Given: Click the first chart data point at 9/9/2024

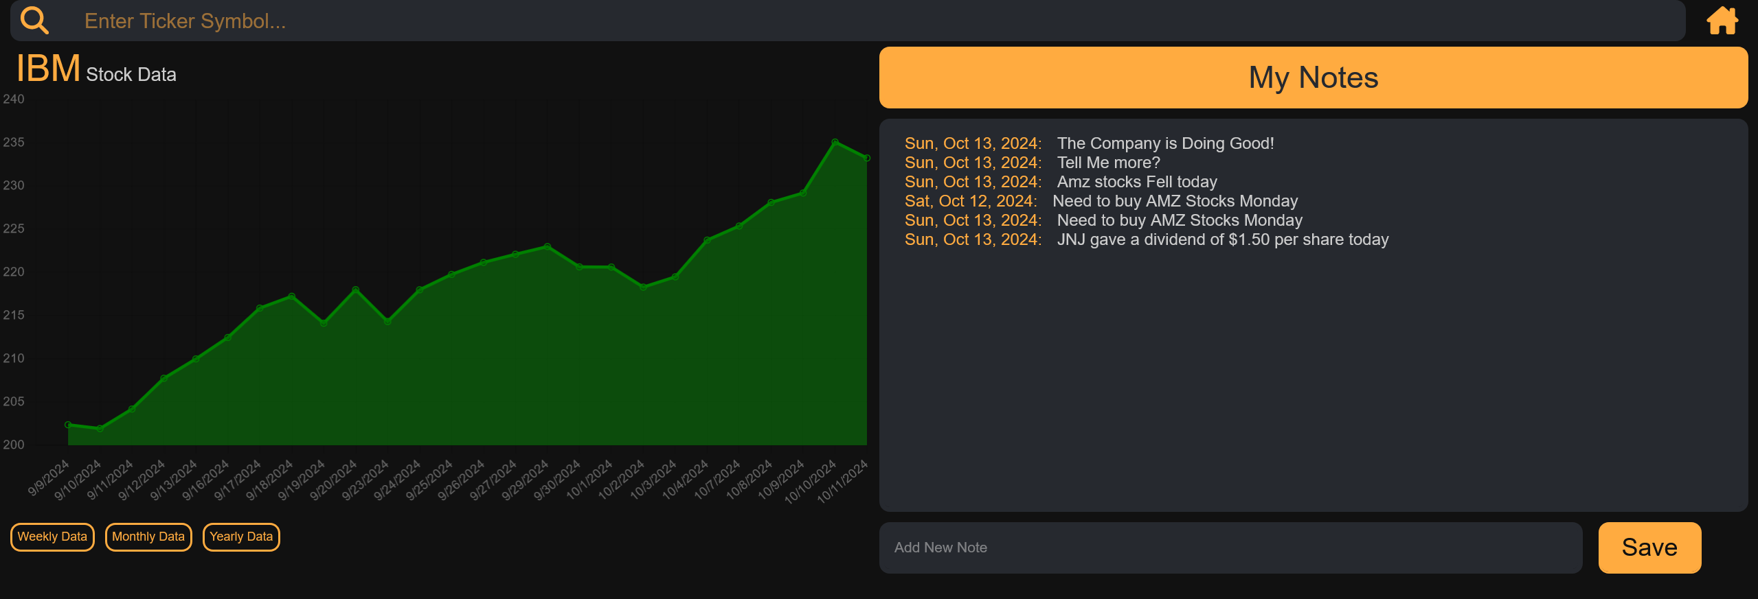Looking at the screenshot, I should click(x=68, y=425).
